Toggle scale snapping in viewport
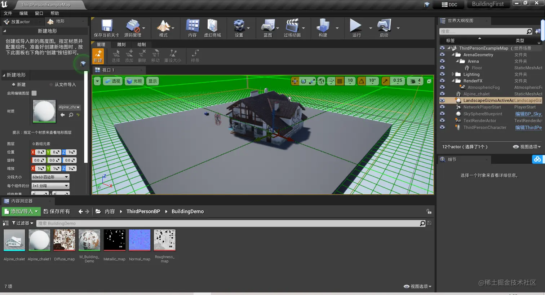The width and height of the screenshot is (545, 295). (x=385, y=81)
